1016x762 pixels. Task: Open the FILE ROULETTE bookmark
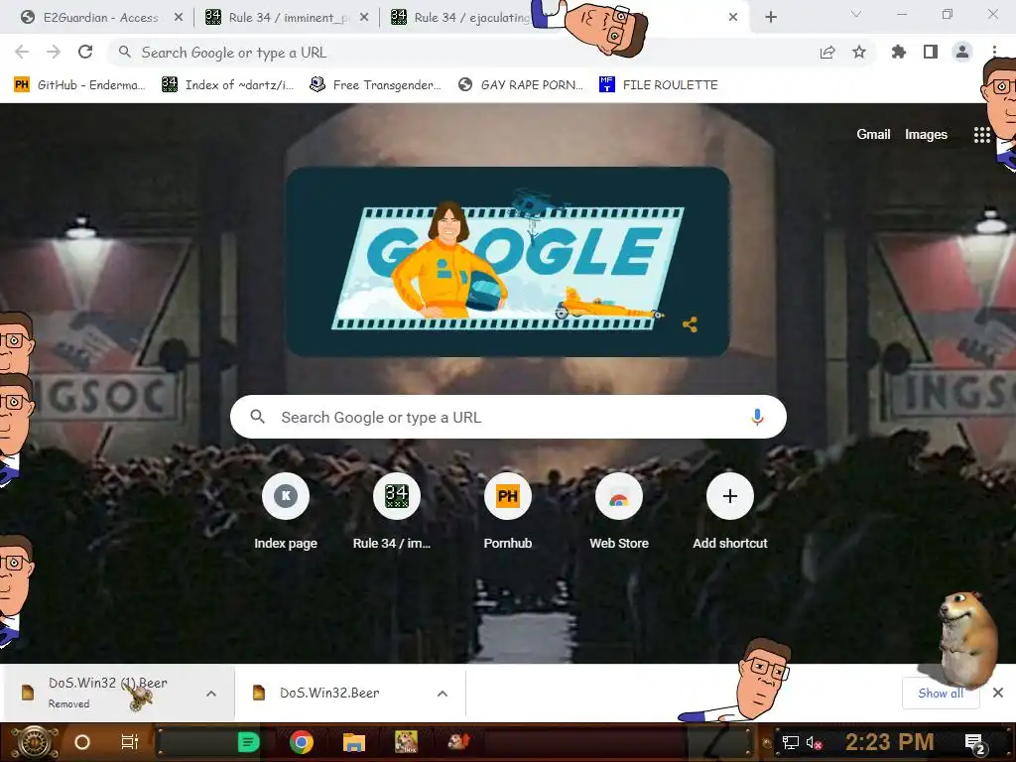(x=659, y=85)
